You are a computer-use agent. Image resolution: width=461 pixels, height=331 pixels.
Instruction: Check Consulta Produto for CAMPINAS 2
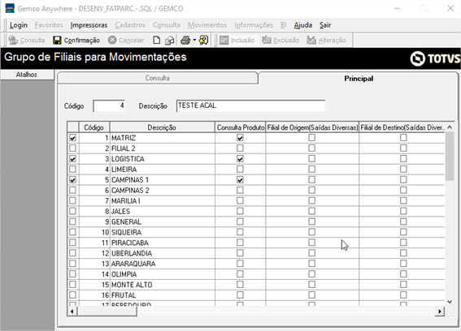pyautogui.click(x=240, y=190)
